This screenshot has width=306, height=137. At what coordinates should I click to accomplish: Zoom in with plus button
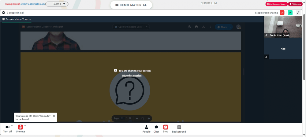pyautogui.click(x=149, y=118)
